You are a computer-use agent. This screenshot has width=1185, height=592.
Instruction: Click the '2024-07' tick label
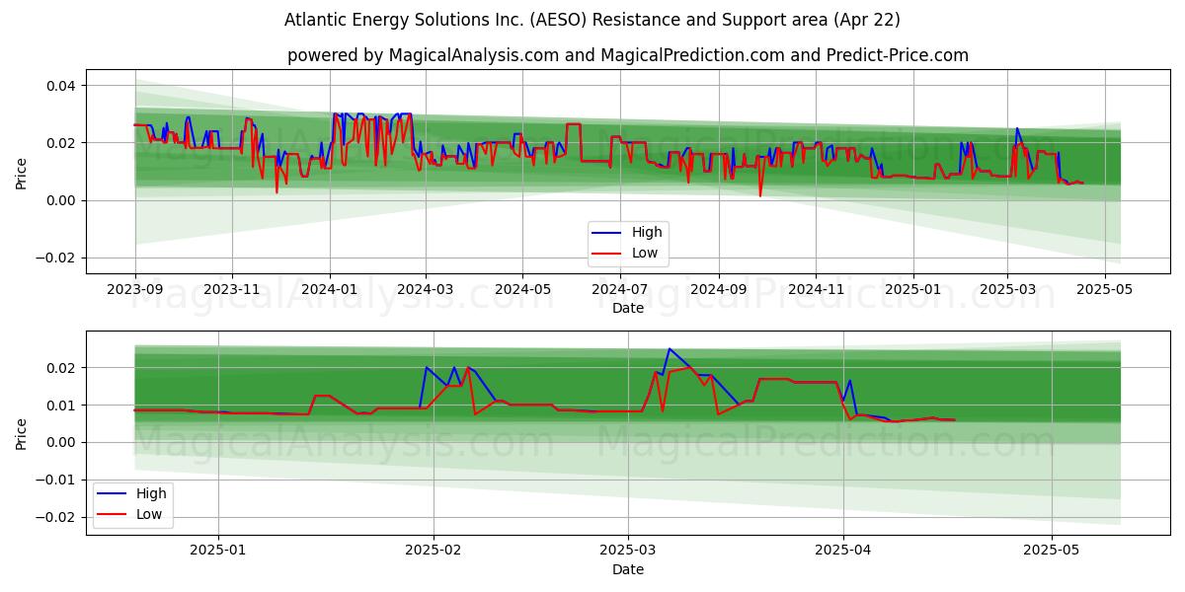click(619, 289)
